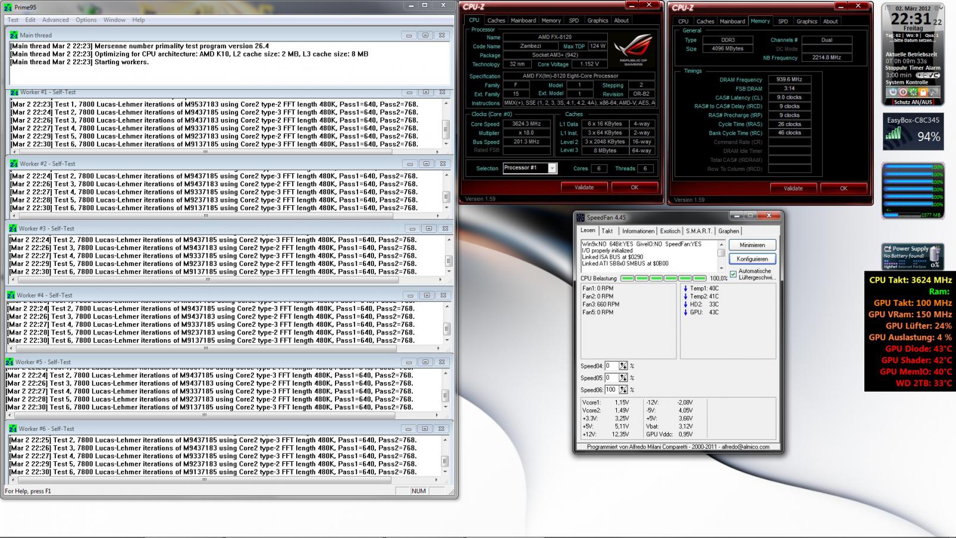Switch to the Takt tab in SpeedFan

[x=607, y=231]
